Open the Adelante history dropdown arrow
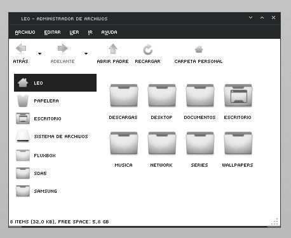Screen dimensions: 291x238 (86, 53)
